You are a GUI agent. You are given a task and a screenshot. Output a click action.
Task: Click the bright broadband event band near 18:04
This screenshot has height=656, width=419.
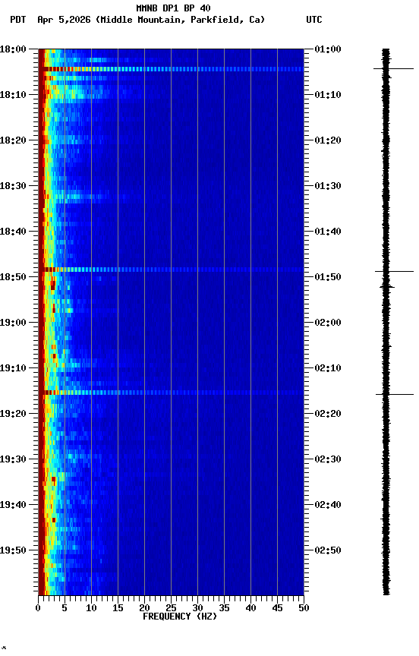[x=171, y=69]
